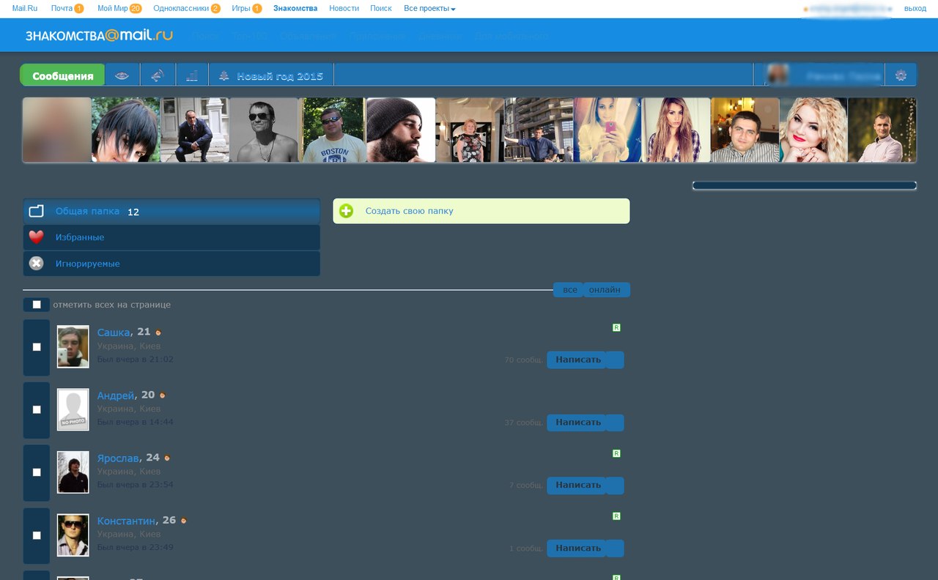Tick the 'отметить всех на странице' checkbox
The image size is (938, 580).
pyautogui.click(x=37, y=305)
